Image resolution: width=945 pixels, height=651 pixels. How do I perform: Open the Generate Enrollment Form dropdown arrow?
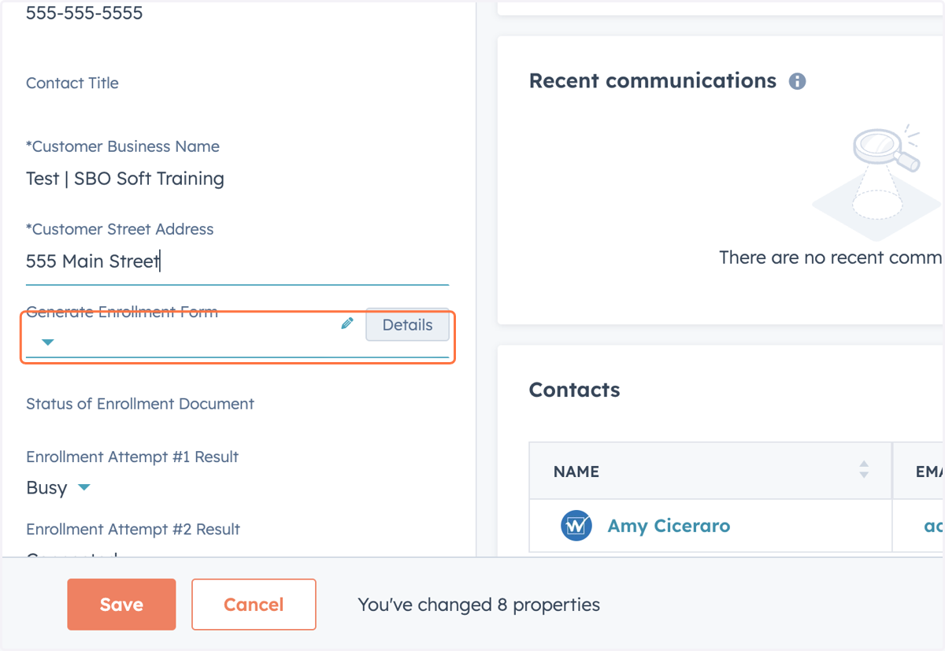coord(47,342)
